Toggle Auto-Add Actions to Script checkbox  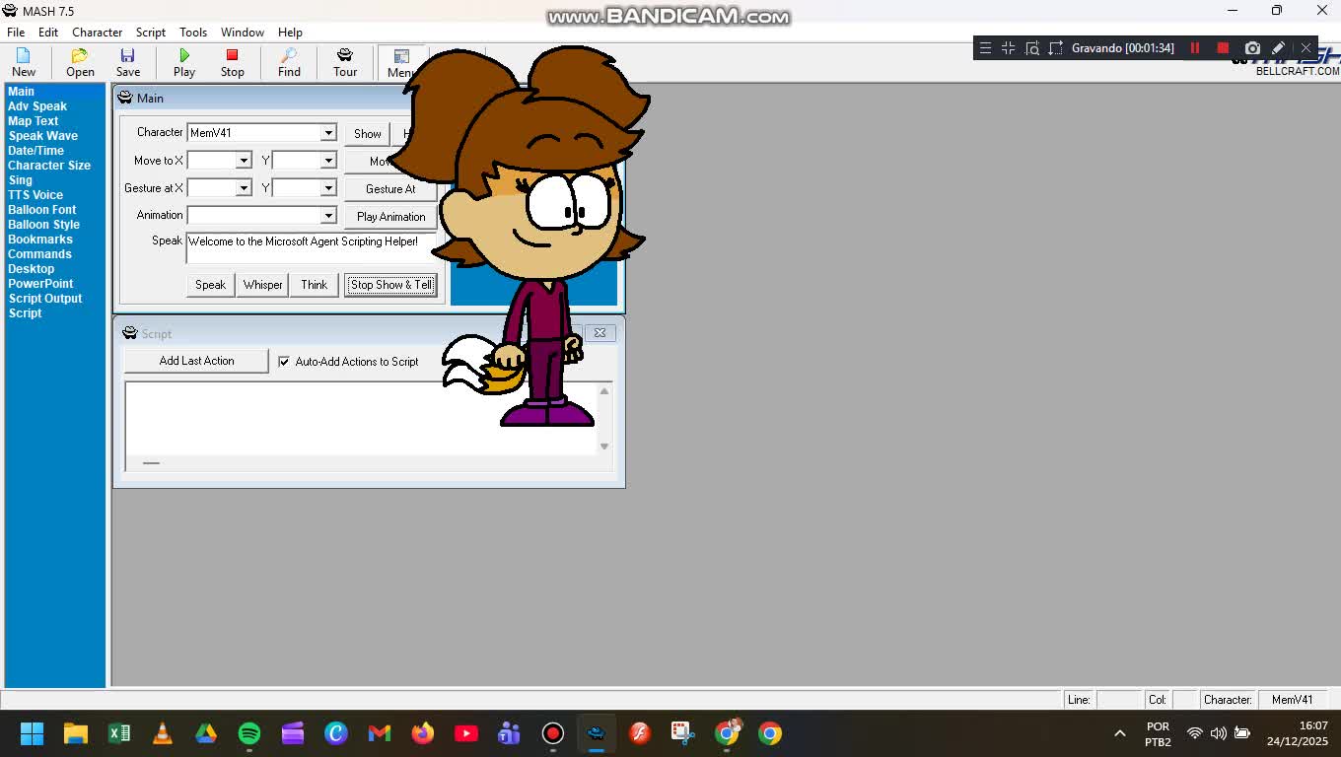284,362
